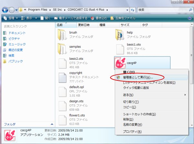Image resolution: width=194 pixels, height=144 pixels.
Task: Open ミュージック favorite link
Action: click(17, 44)
